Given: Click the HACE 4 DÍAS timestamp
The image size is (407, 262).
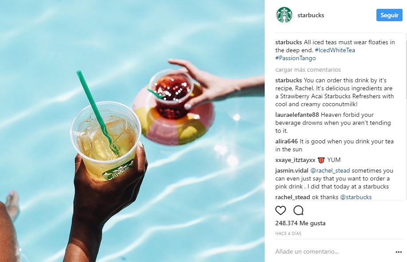Looking at the screenshot, I should point(288,234).
